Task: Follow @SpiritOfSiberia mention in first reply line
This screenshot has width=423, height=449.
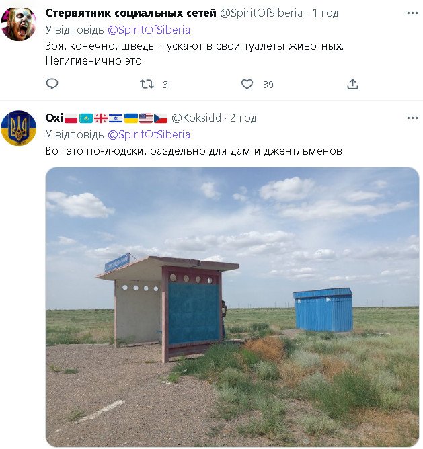Action: point(149,30)
